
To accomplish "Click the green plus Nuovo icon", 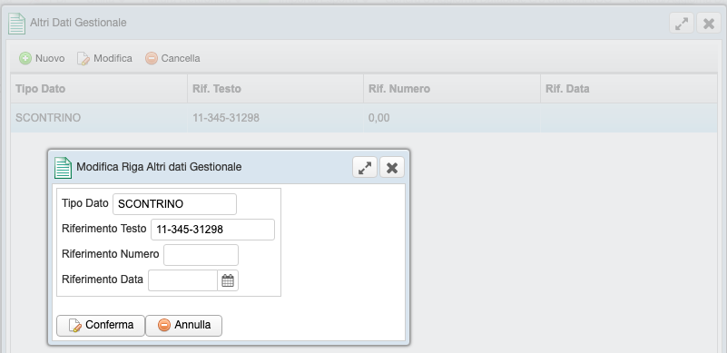I will [x=25, y=58].
